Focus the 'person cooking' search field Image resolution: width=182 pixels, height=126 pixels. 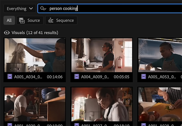(x=110, y=9)
